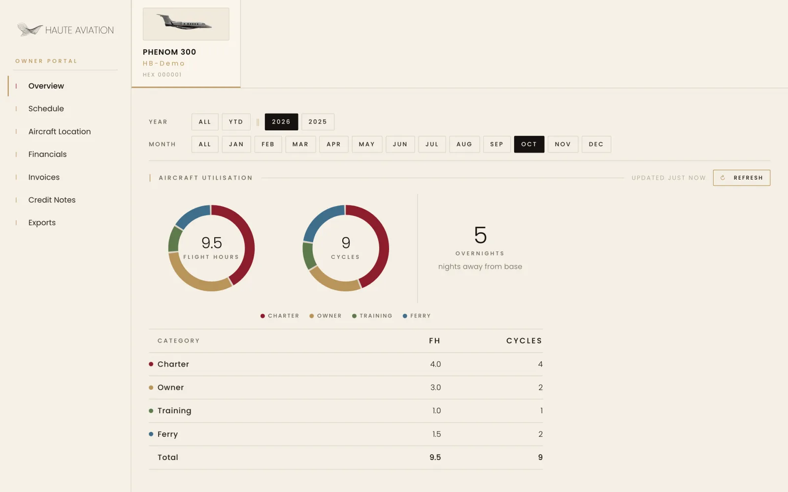The width and height of the screenshot is (788, 492).
Task: Click the Charter legend dot
Action: tap(263, 316)
